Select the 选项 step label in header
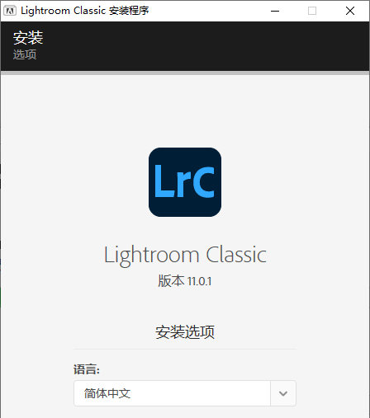Image resolution: width=370 pixels, height=418 pixels. coord(25,54)
